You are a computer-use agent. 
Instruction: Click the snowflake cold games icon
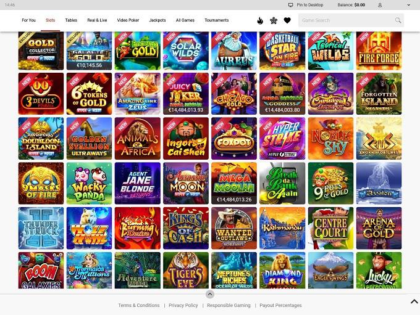[274, 20]
